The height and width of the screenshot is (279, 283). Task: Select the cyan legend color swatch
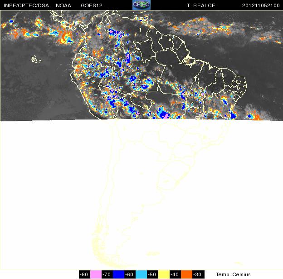[141, 274]
